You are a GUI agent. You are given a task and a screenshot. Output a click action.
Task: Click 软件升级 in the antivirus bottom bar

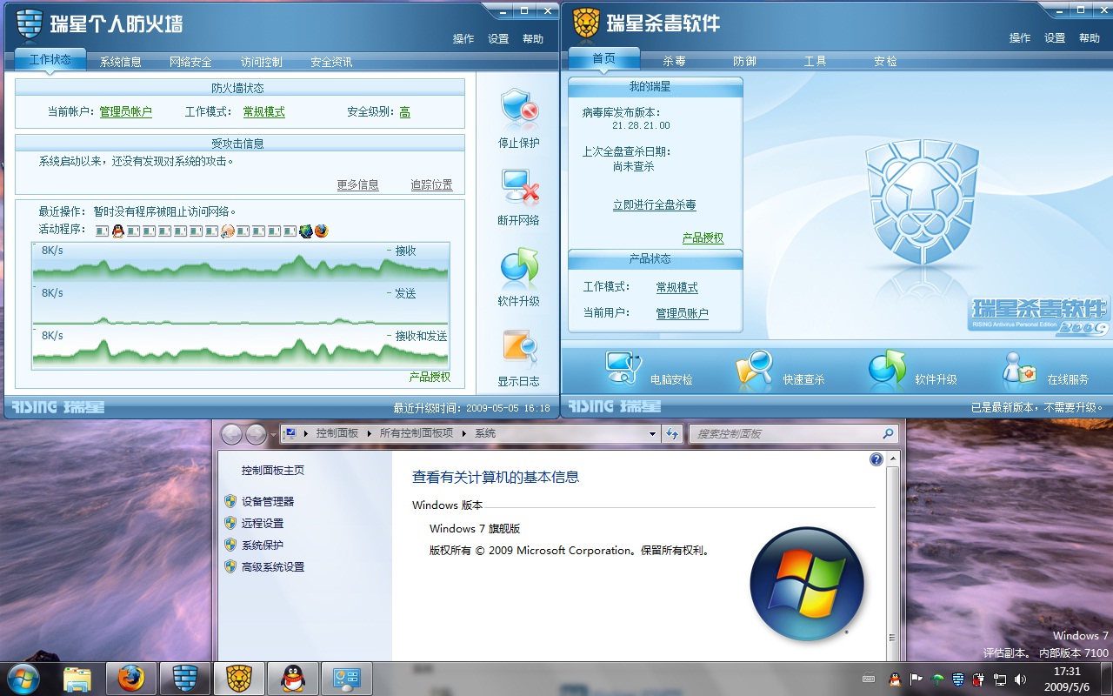(887, 369)
